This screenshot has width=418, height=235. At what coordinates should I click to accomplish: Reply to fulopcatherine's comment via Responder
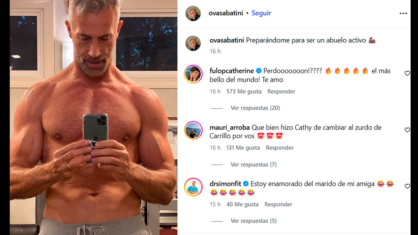point(281,91)
